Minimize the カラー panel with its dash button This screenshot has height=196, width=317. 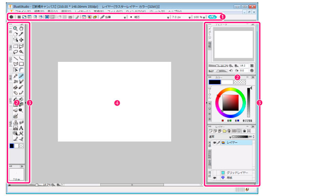[247, 77]
